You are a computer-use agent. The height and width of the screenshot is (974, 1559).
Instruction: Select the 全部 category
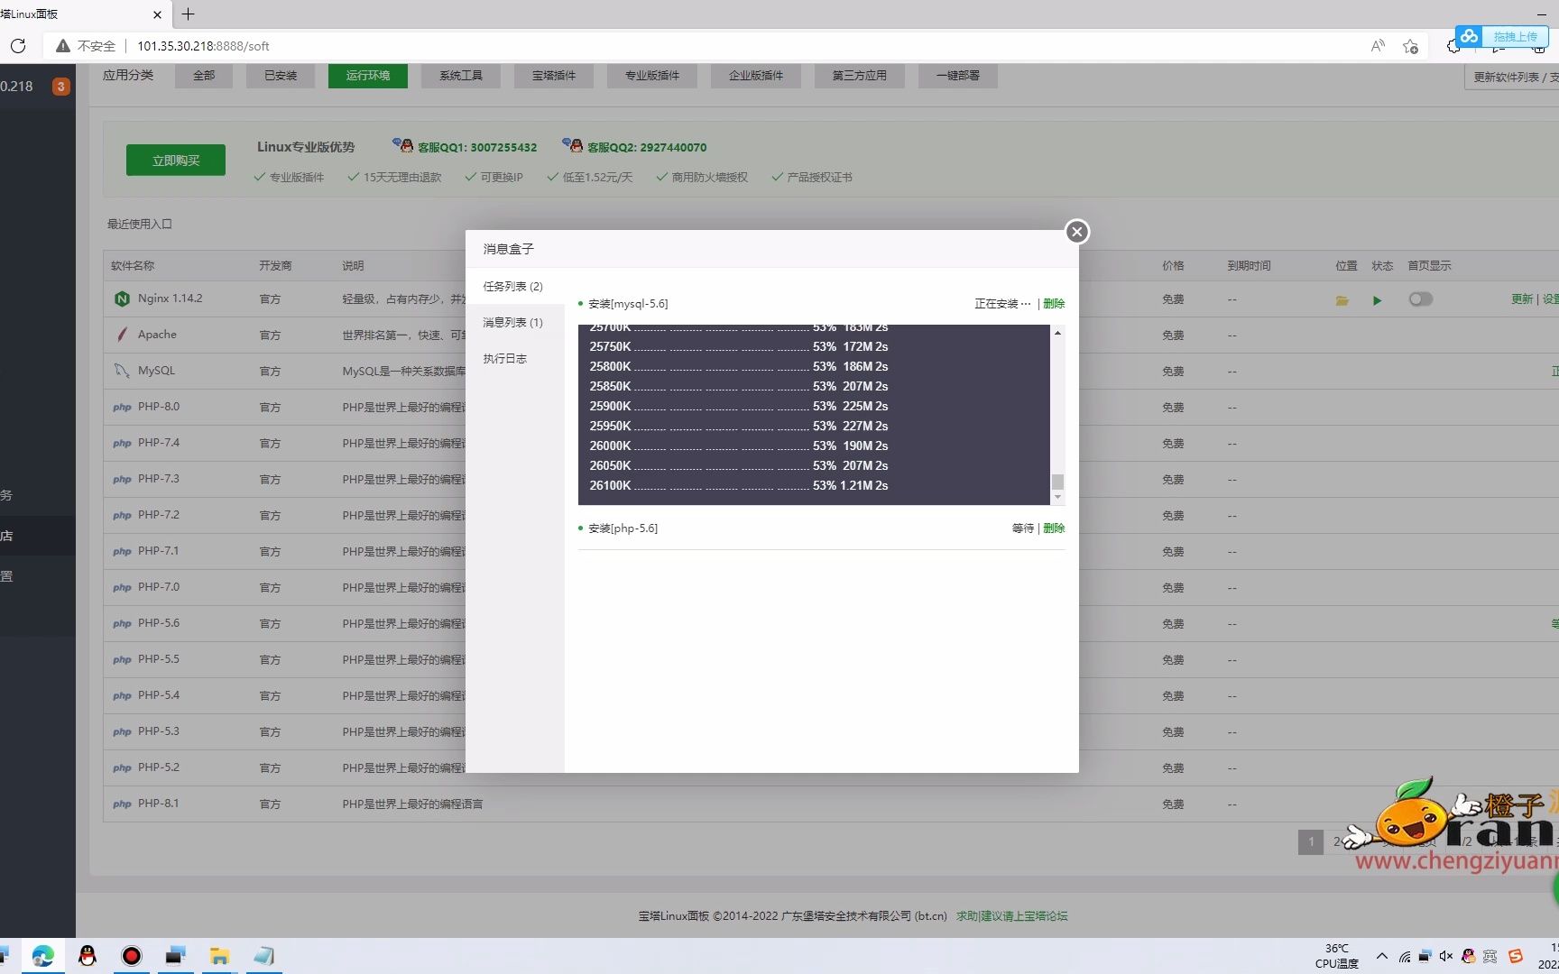[x=204, y=76]
